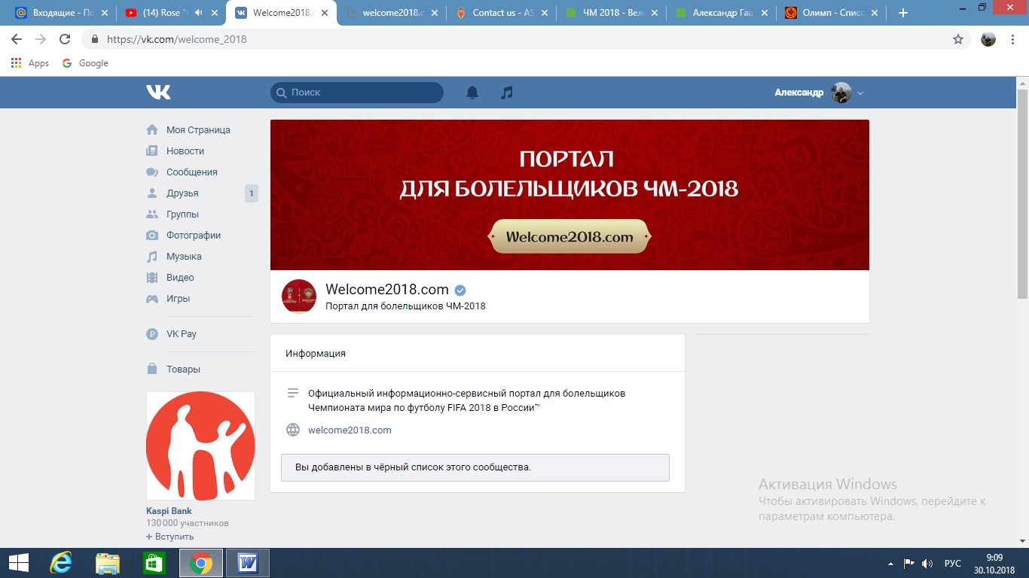1029x578 pixels.
Task: Click the news icon beside Новости
Action: 152,151
